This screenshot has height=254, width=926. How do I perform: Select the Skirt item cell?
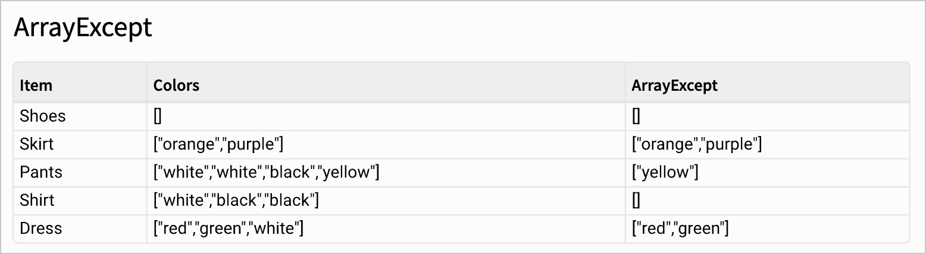[x=37, y=144]
